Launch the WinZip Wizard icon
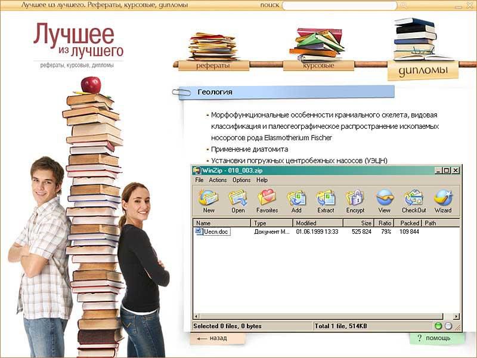The width and height of the screenshot is (477, 358). (x=443, y=199)
